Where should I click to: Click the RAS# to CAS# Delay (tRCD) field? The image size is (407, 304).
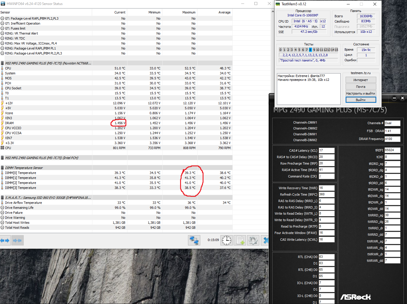click(x=327, y=157)
